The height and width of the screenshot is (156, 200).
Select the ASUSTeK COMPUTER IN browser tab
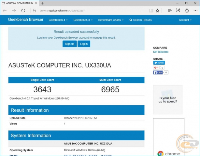pyautogui.click(x=20, y=3)
